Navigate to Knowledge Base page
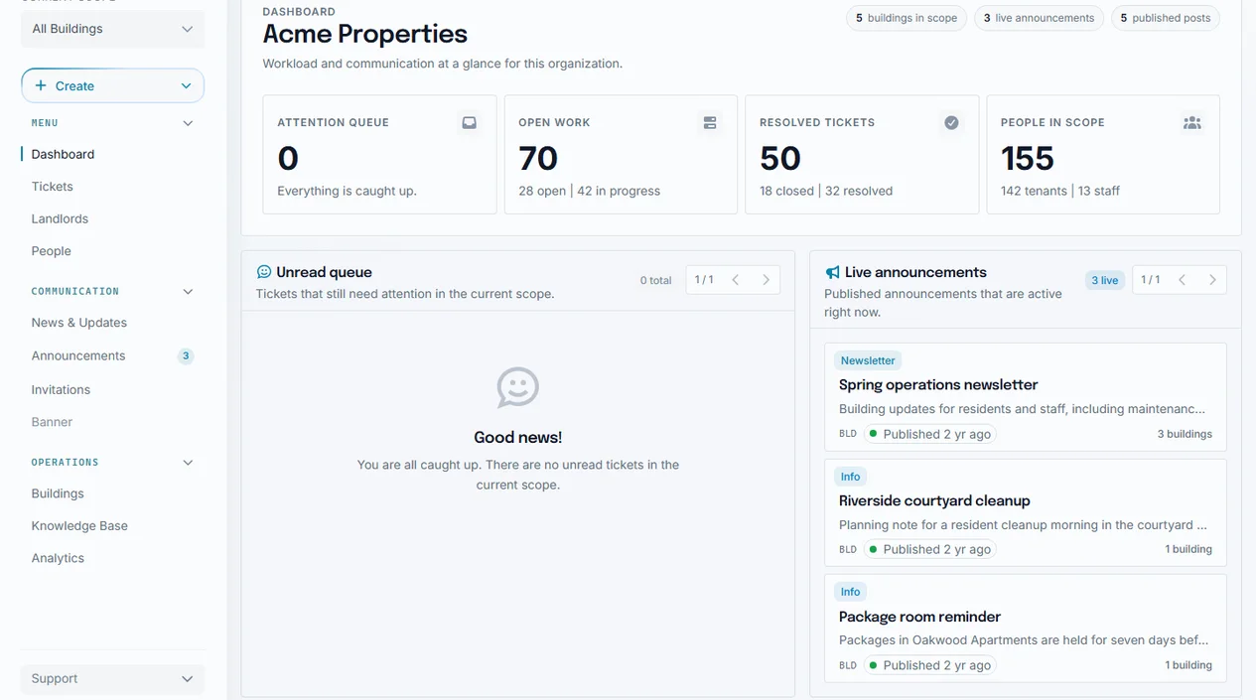Image resolution: width=1256 pixels, height=700 pixels. click(79, 526)
